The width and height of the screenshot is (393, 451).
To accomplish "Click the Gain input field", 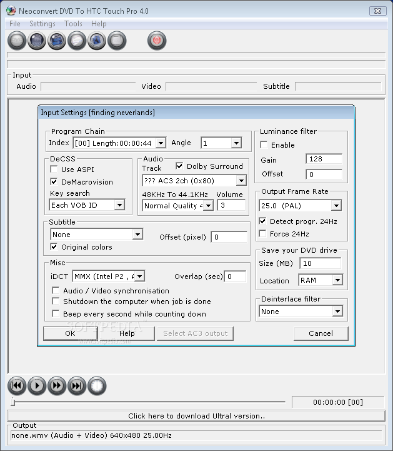I will coord(324,159).
